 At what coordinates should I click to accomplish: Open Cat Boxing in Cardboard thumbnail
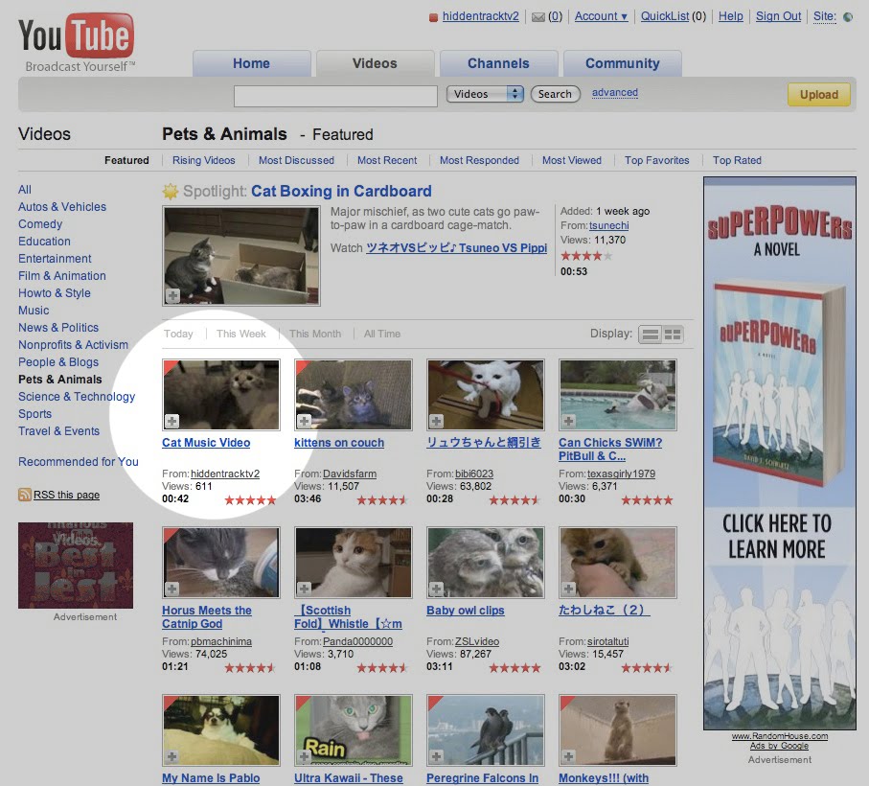click(x=241, y=256)
